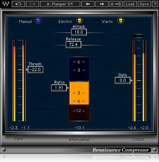Click the left output meter

(x=135, y=81)
